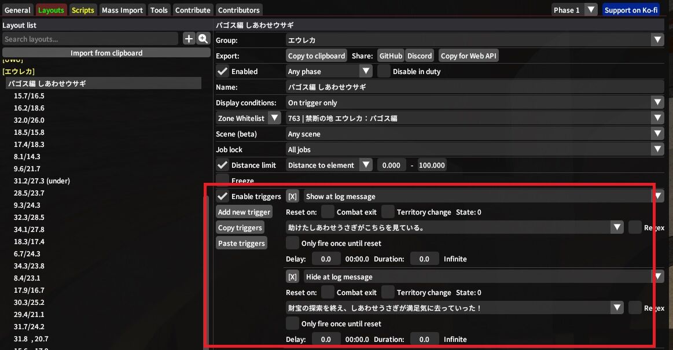Select the layout "パゴス編 しあわせウサギ" in the list
This screenshot has height=350, width=673.
click(58, 83)
